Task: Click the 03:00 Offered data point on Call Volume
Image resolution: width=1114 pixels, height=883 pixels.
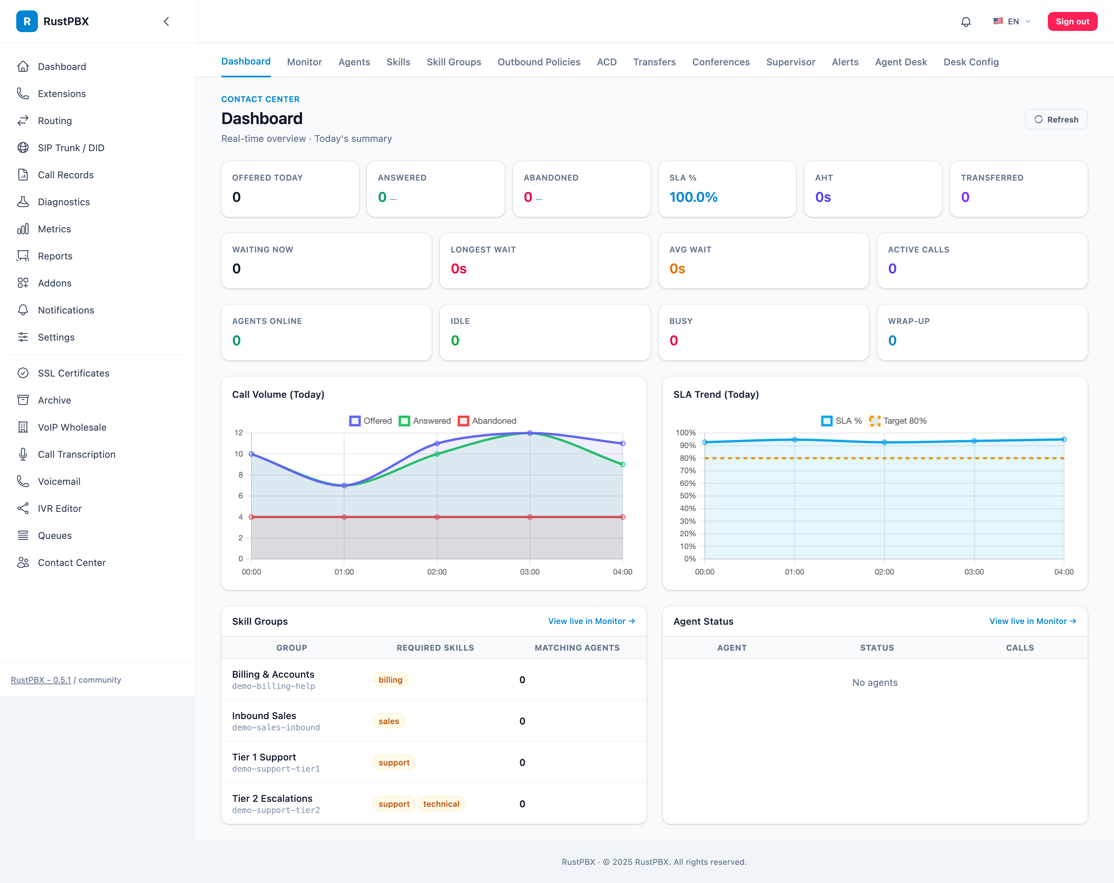Action: [x=530, y=433]
